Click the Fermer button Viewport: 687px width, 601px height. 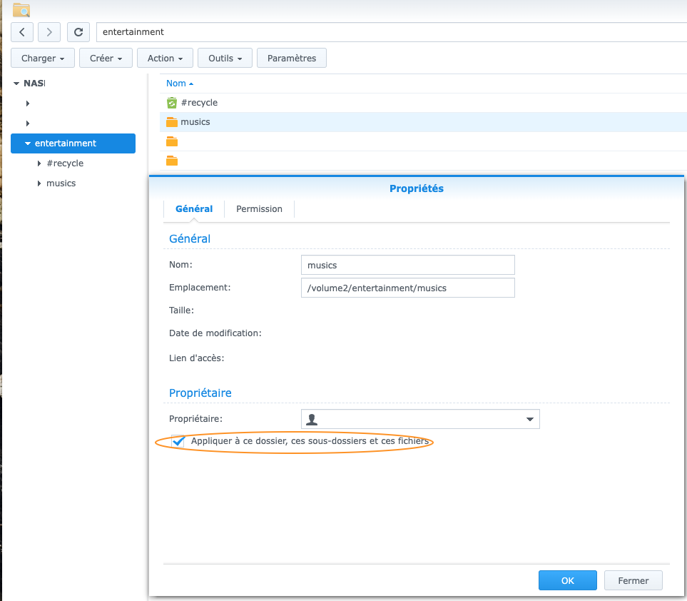point(633,580)
